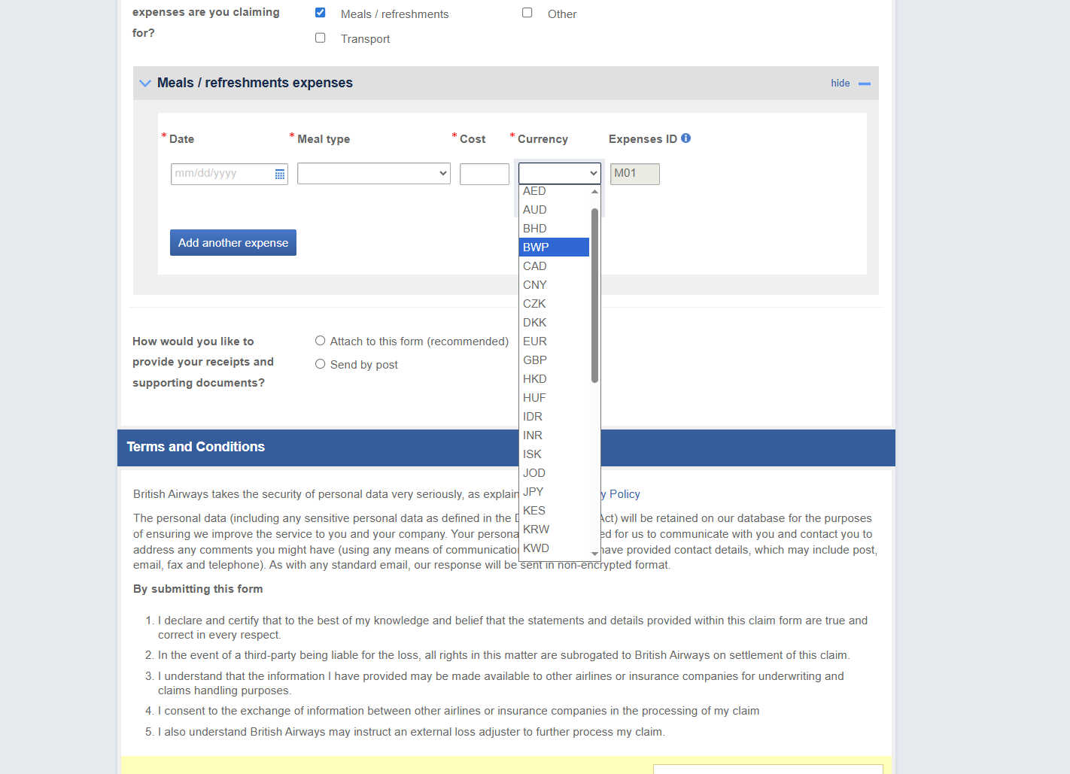
Task: Open the date picker calendar icon
Action: tap(279, 175)
